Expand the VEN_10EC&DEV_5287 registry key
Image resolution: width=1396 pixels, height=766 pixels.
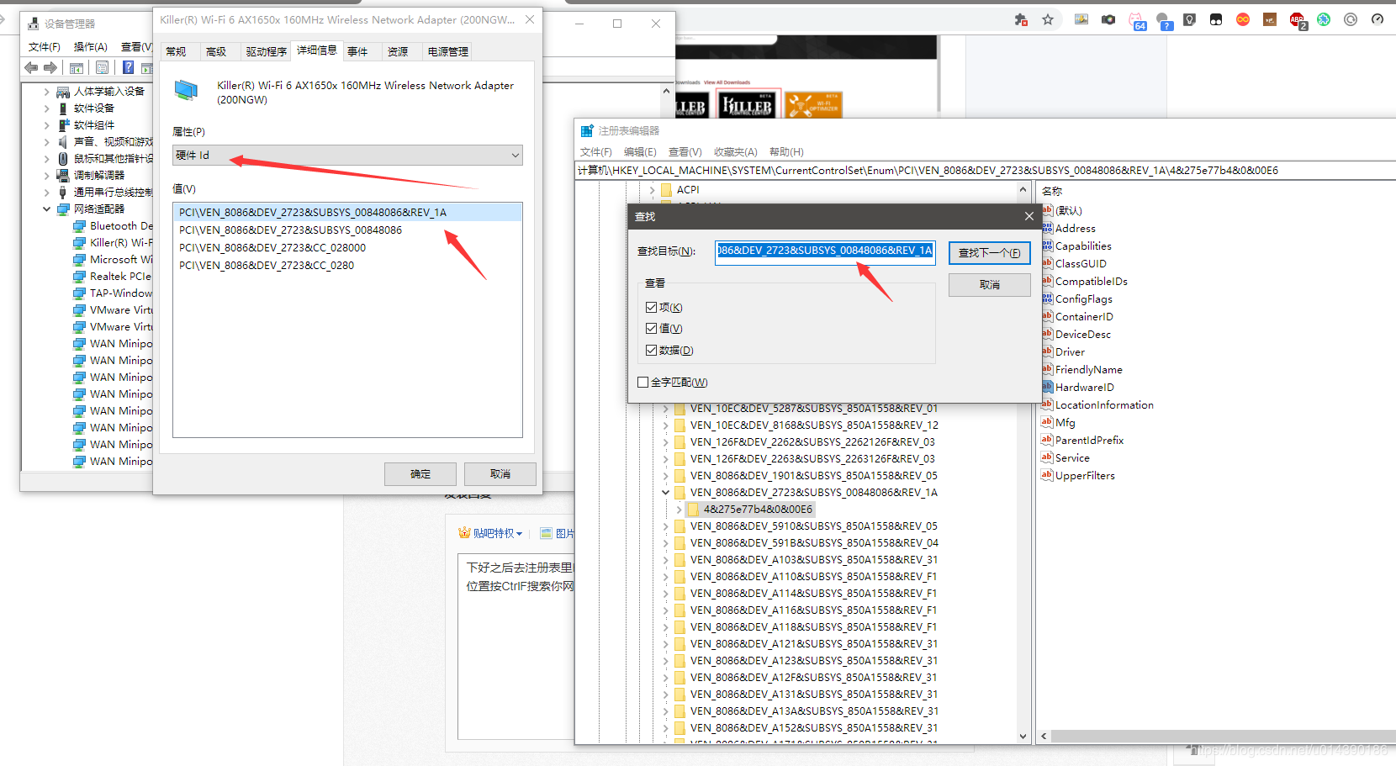pos(665,408)
